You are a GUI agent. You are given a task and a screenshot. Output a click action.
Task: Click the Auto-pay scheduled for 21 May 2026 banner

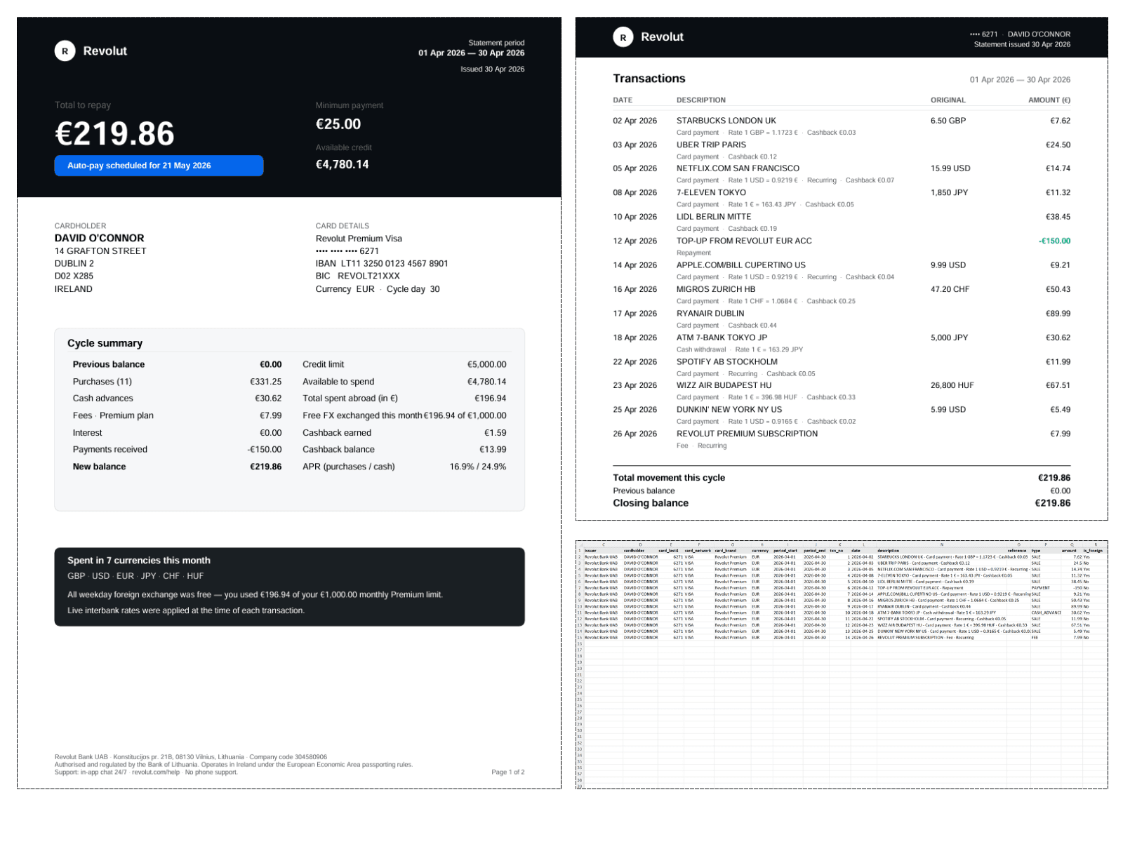(159, 166)
